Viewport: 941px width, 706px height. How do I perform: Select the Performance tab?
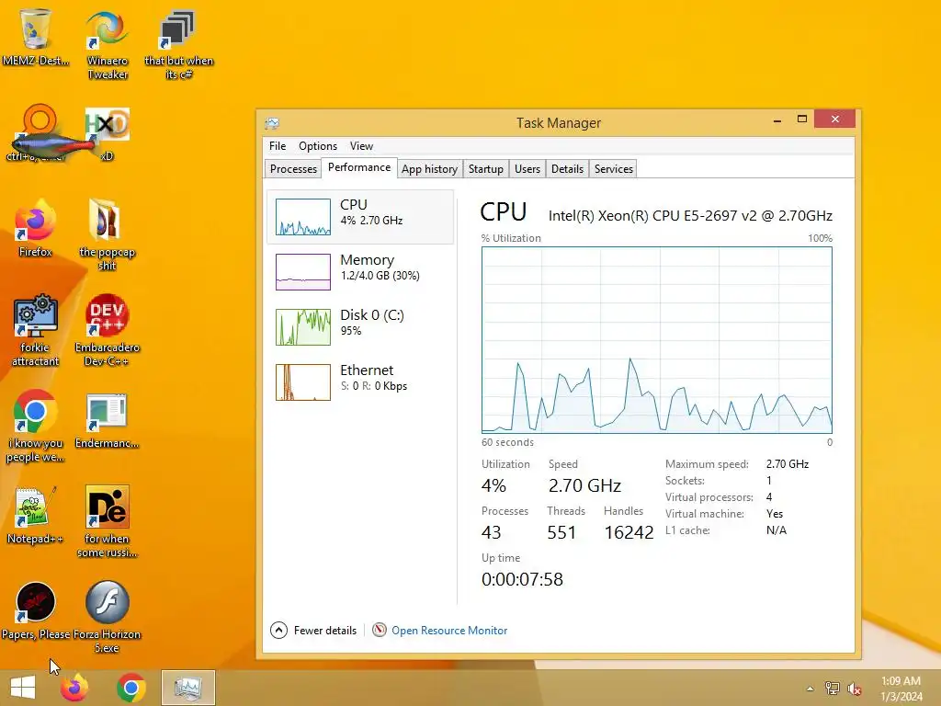click(x=359, y=167)
